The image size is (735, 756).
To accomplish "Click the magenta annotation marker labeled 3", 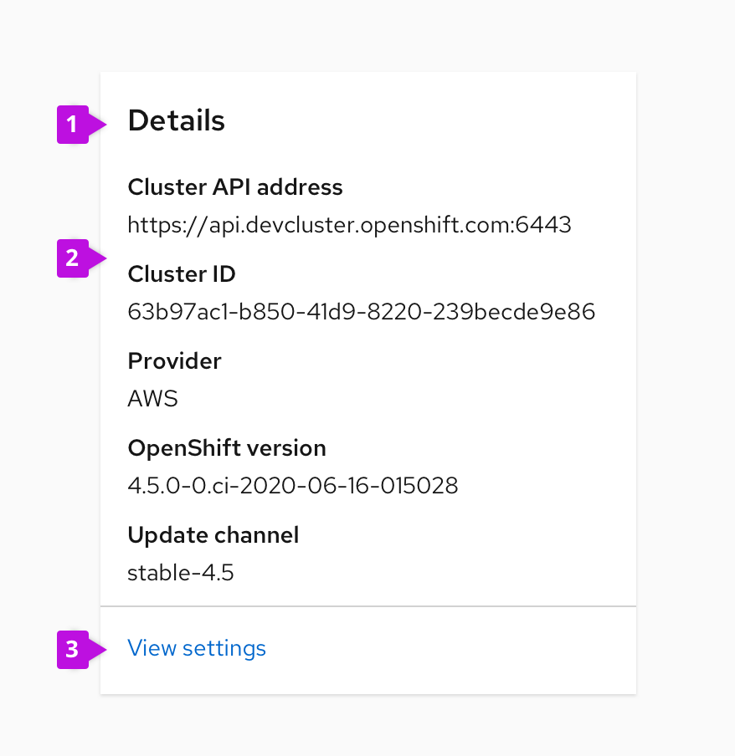I will pos(74,648).
